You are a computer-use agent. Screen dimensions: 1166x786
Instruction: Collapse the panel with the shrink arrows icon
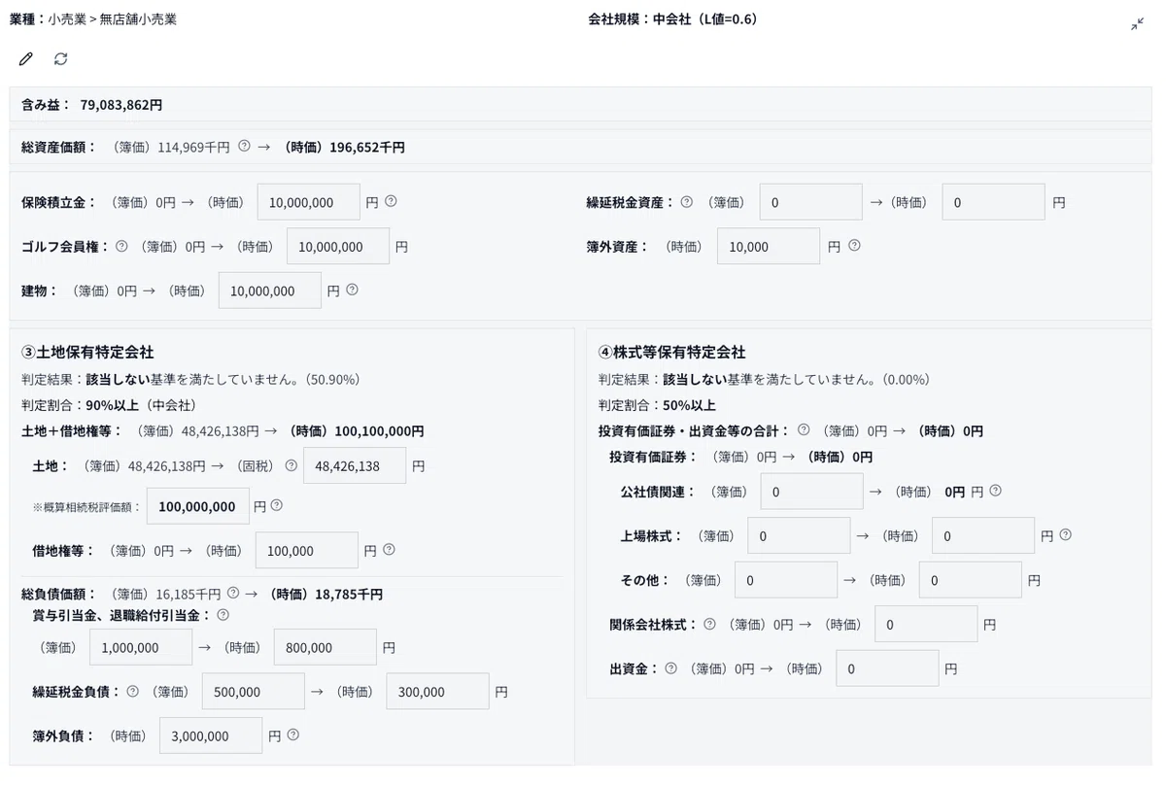(1137, 24)
